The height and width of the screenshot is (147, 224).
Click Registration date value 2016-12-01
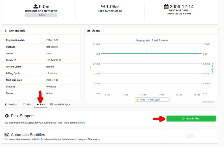tap(52, 40)
